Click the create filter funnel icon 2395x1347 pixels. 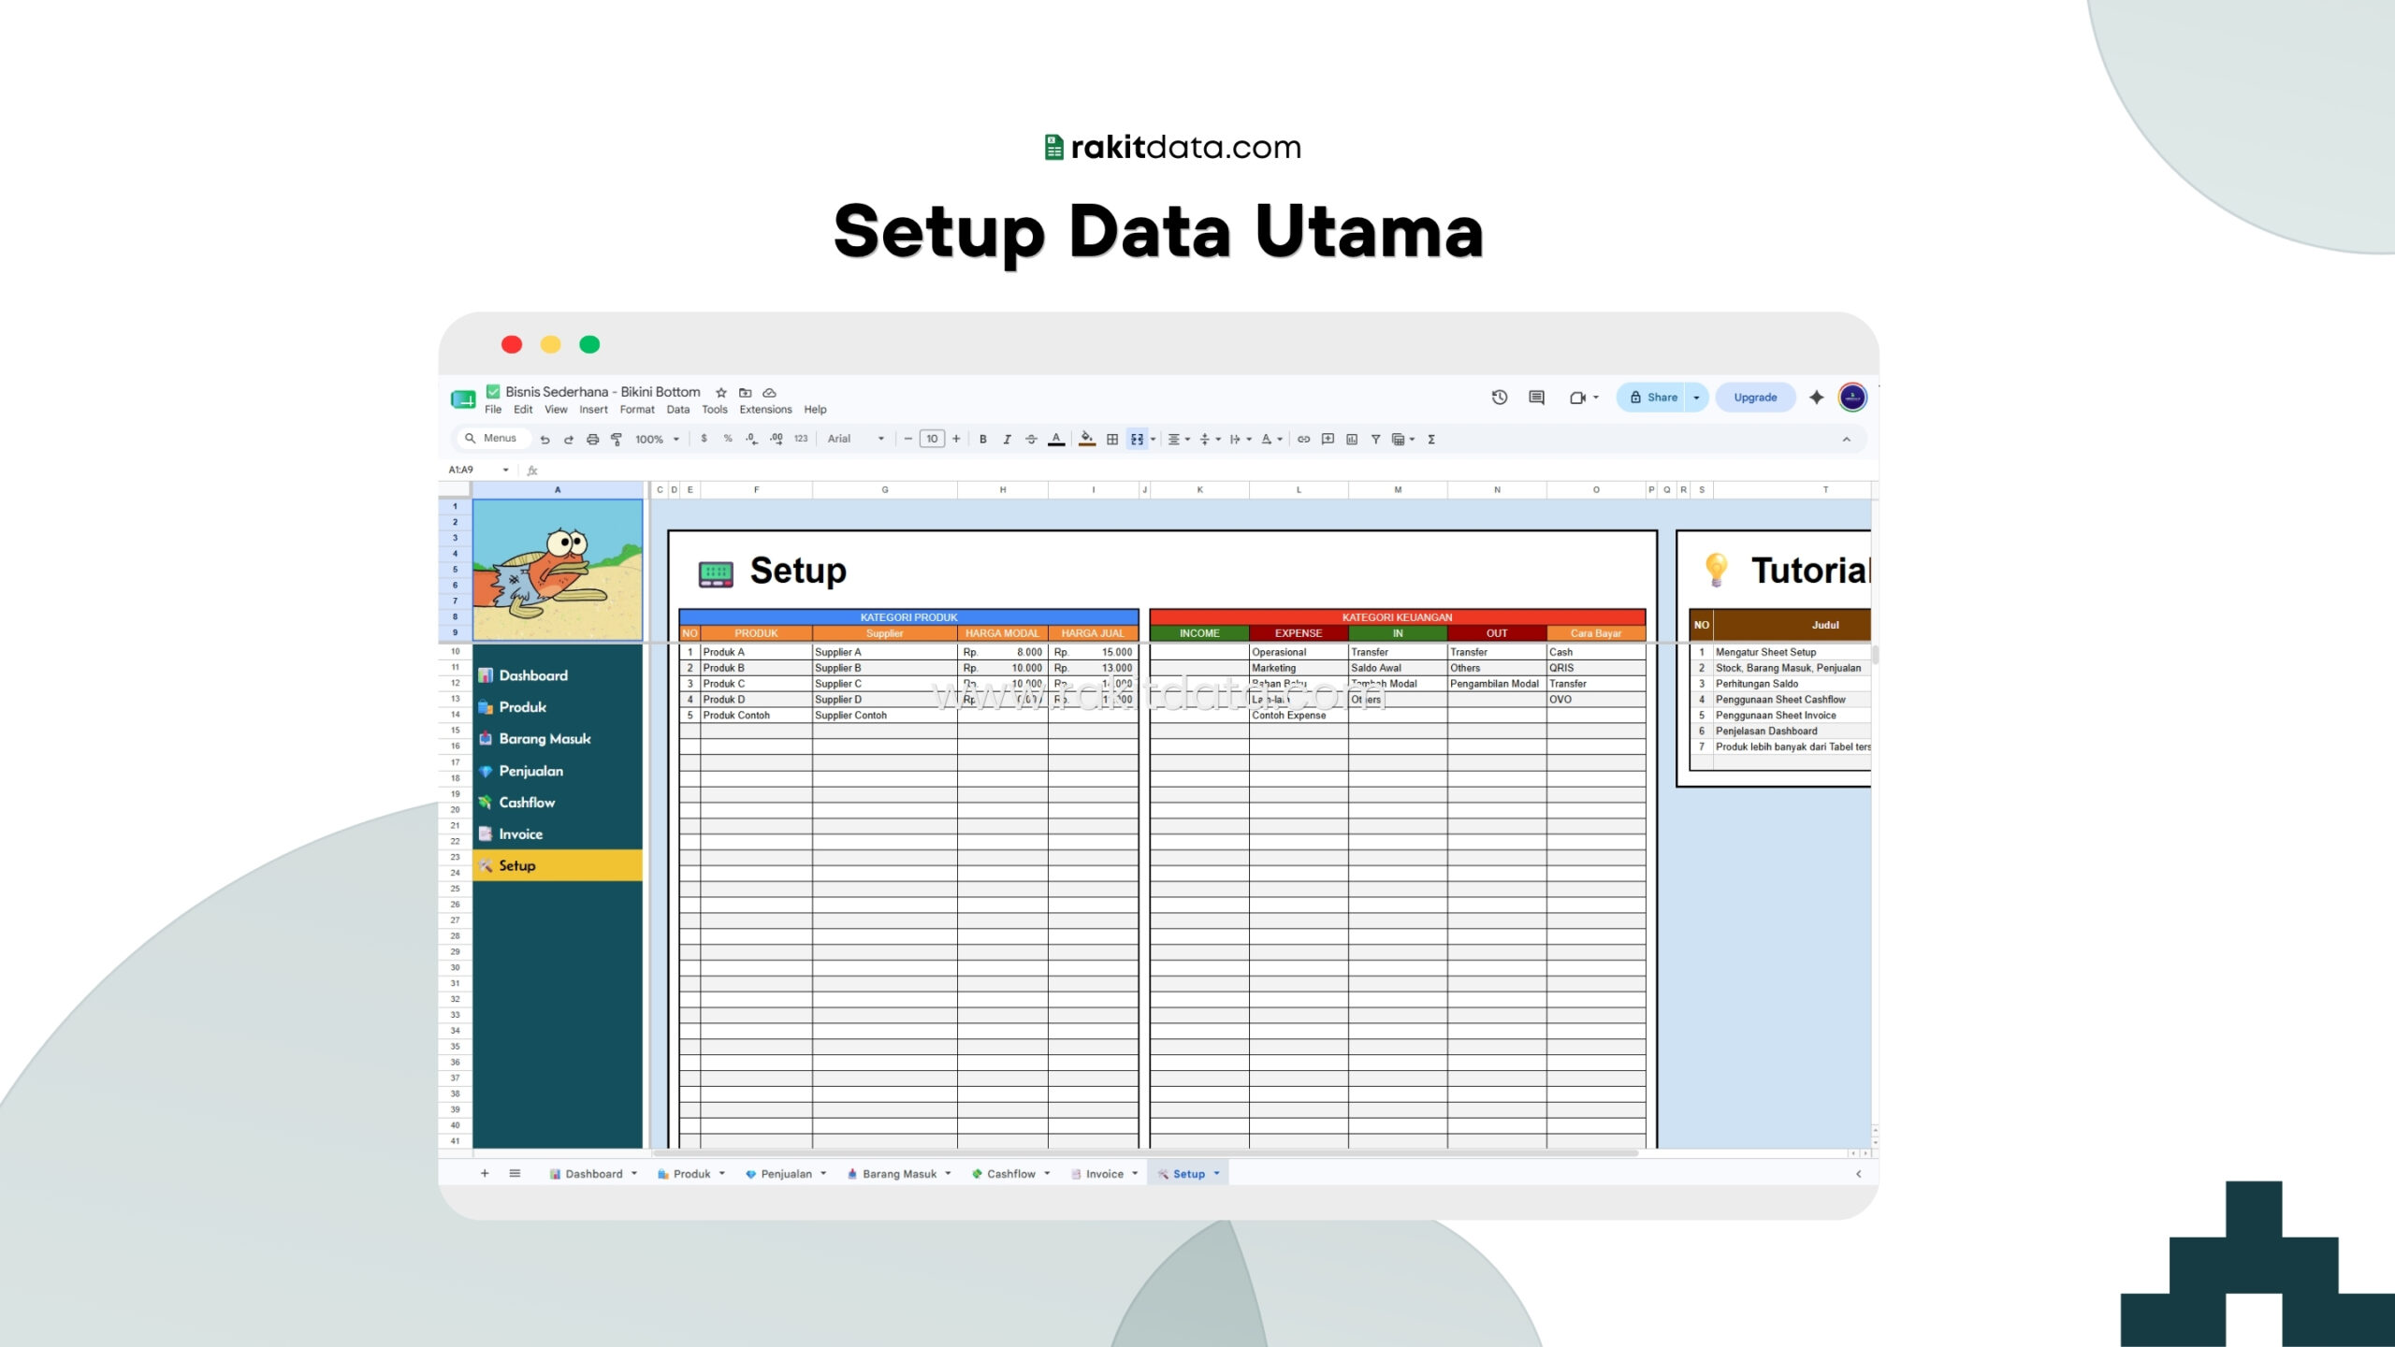pos(1375,439)
